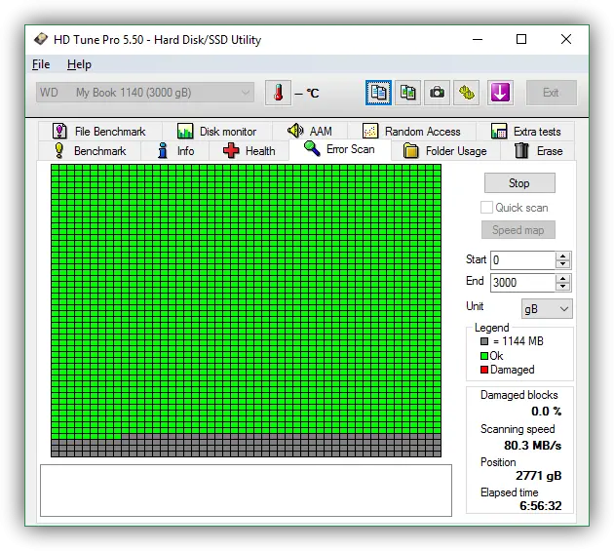Click the legend gray block size icon
This screenshot has height=551, width=614.
(484, 341)
